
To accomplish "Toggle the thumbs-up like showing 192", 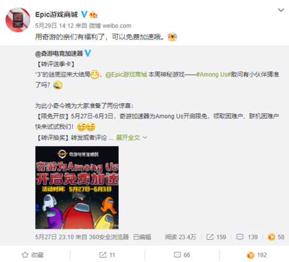I will [257, 255].
